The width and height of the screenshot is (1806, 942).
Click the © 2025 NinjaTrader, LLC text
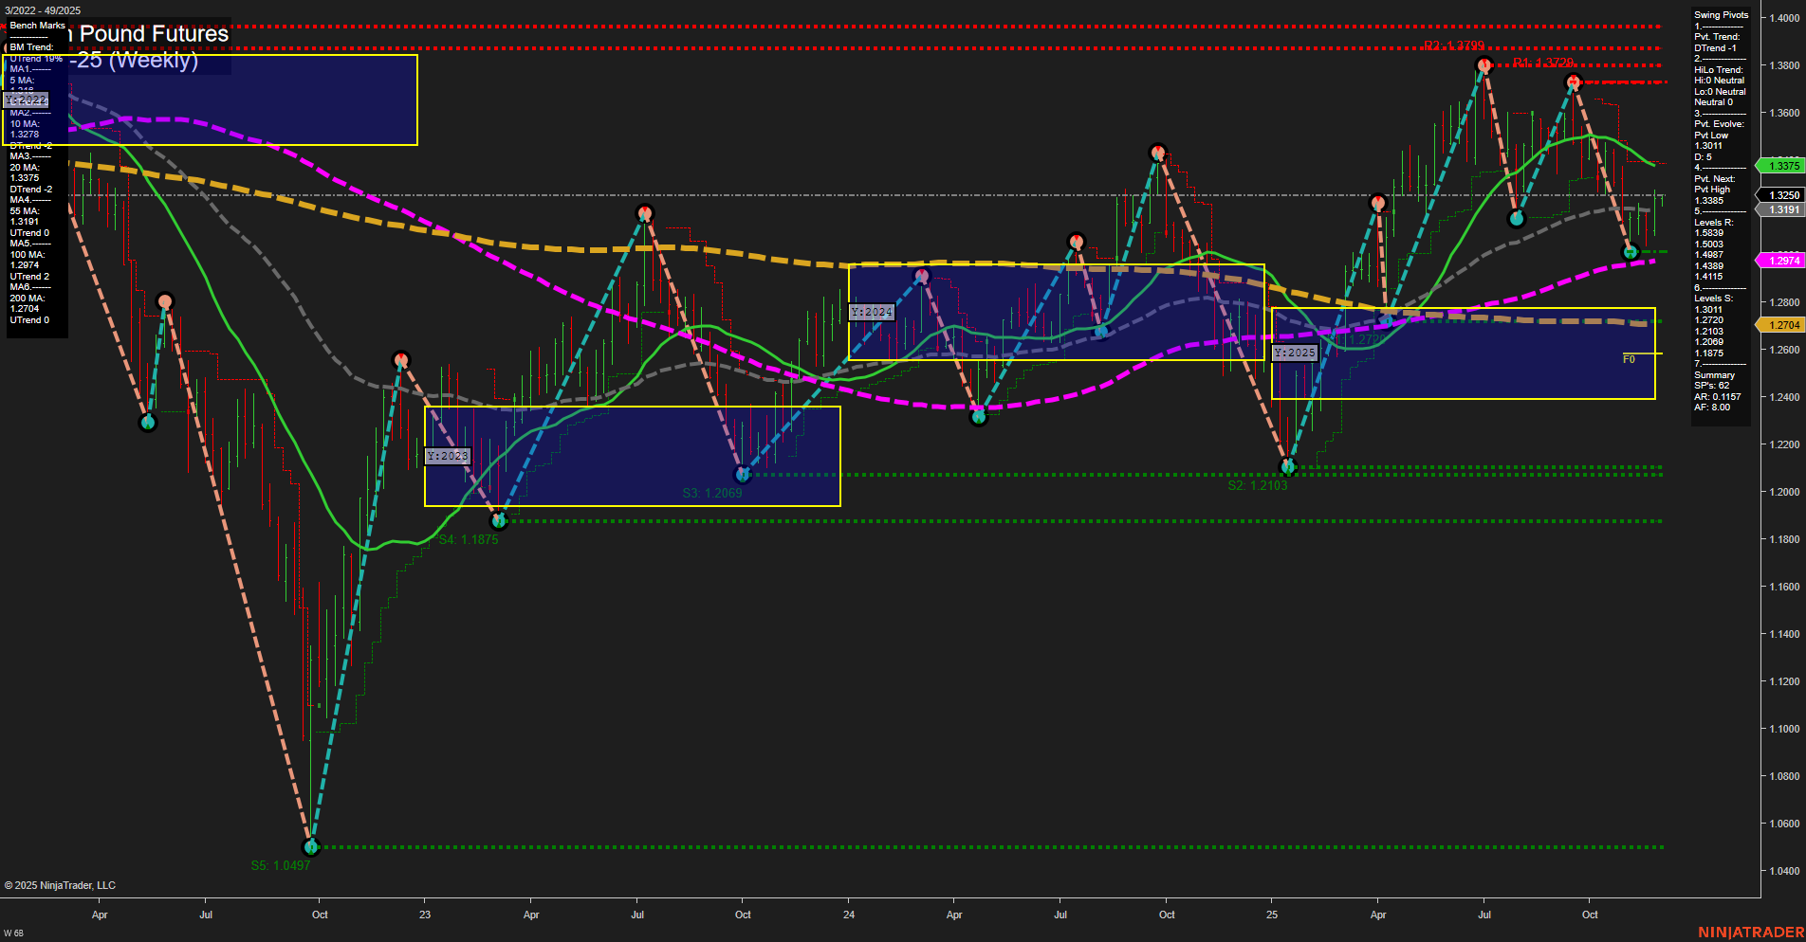[x=62, y=885]
